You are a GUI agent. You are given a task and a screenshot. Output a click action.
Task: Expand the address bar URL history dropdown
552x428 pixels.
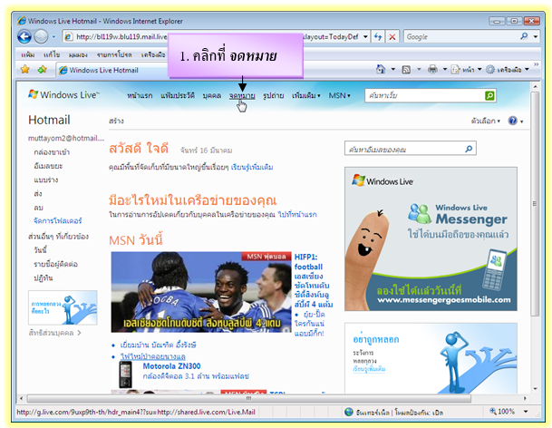coord(365,36)
